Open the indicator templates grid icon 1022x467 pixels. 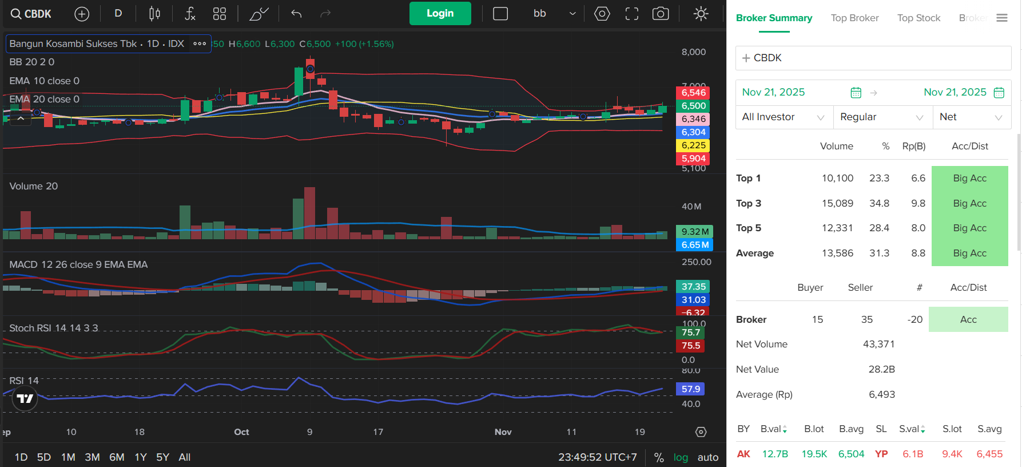[x=220, y=14]
